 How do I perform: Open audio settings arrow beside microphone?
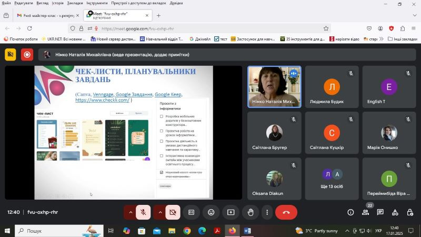point(131,212)
